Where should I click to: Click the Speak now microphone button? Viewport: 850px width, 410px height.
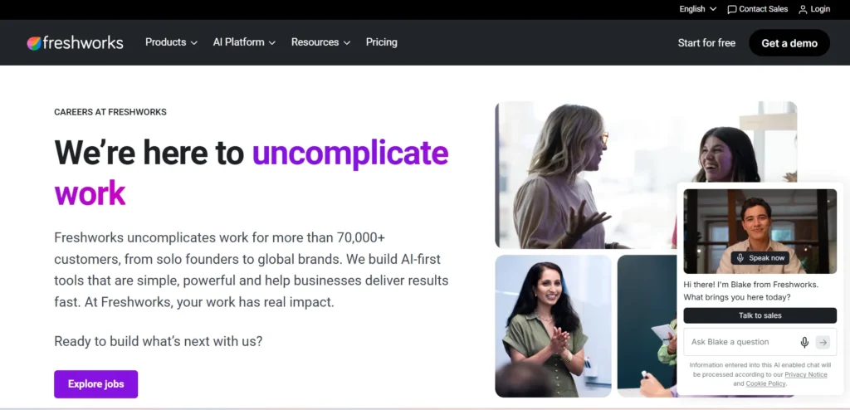tap(760, 258)
